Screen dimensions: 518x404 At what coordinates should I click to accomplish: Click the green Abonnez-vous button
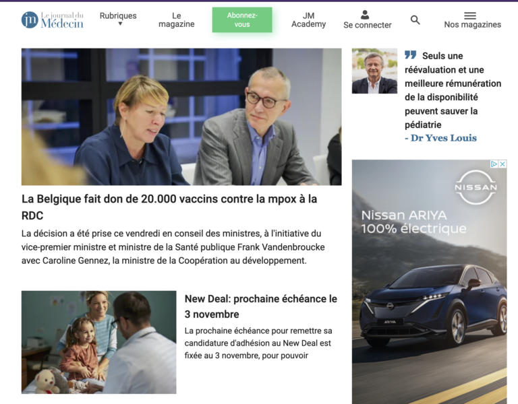click(242, 20)
